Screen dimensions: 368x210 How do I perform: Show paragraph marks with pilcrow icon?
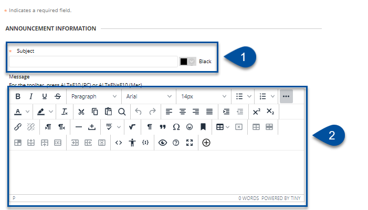[149, 127]
